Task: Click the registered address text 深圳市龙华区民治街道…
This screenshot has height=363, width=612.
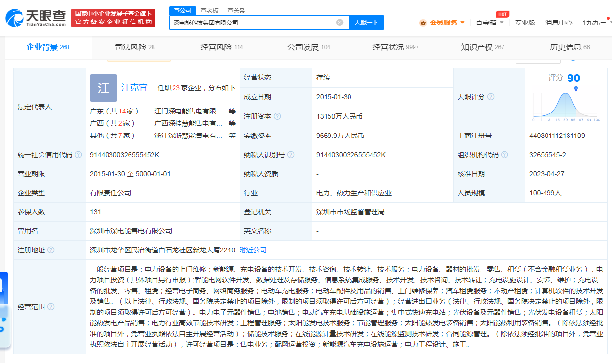Action: click(162, 250)
